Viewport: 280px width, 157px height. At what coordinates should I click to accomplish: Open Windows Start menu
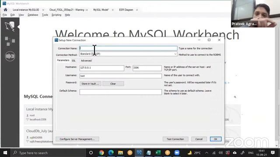point(5,153)
